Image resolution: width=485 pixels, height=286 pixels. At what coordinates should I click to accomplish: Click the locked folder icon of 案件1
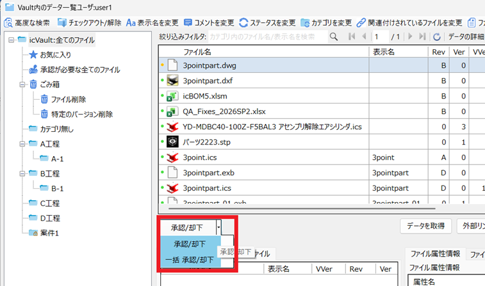click(33, 232)
